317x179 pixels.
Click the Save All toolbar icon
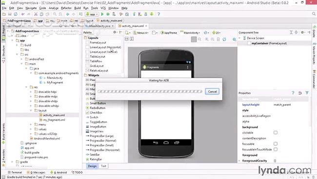coord(10,14)
